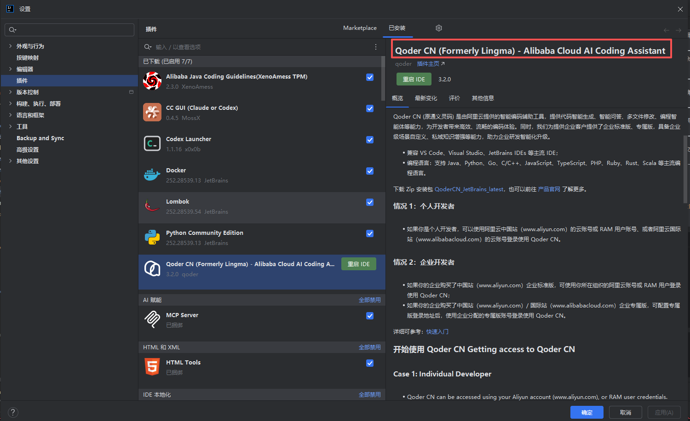Screen dimensions: 690x421
Task: Click the 版本控制 project-level indicator icon
Action: (131, 92)
